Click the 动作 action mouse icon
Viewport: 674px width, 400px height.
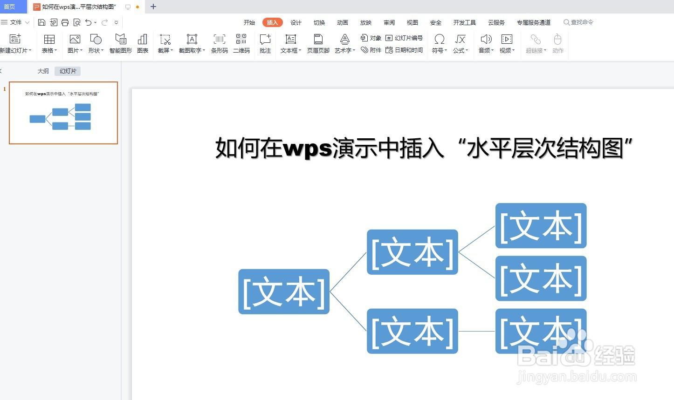coord(557,39)
